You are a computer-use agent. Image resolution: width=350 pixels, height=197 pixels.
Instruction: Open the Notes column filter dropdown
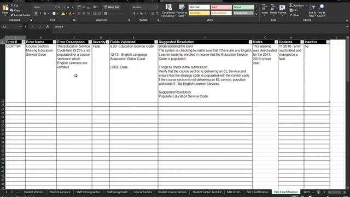click(276, 42)
